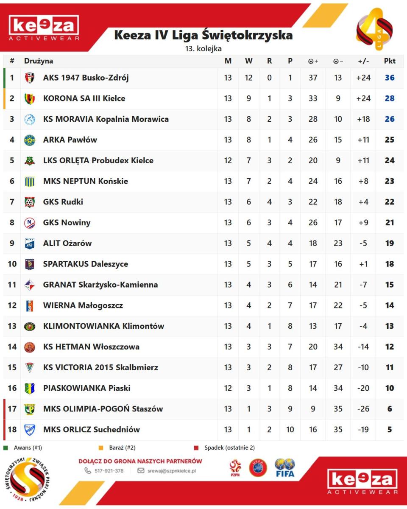Click the AKS 1947 Busko-Zdrój club crest

(30, 78)
